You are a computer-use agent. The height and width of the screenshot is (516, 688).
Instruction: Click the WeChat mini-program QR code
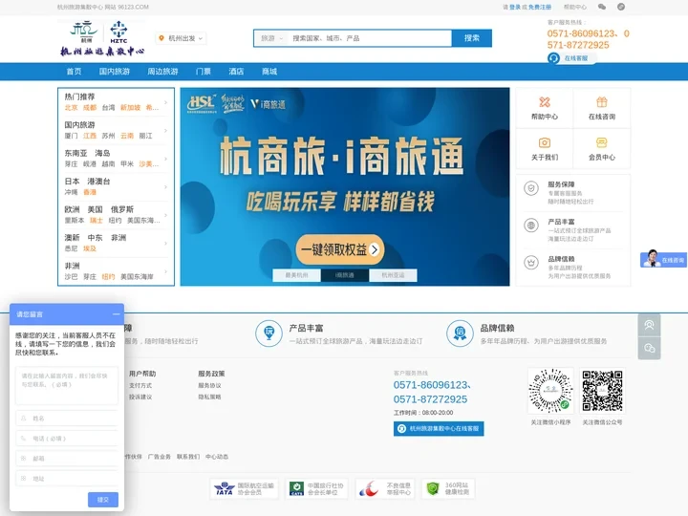(550, 391)
